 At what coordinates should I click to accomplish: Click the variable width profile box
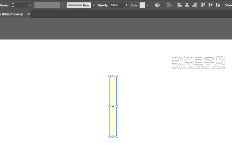pos(47,5)
